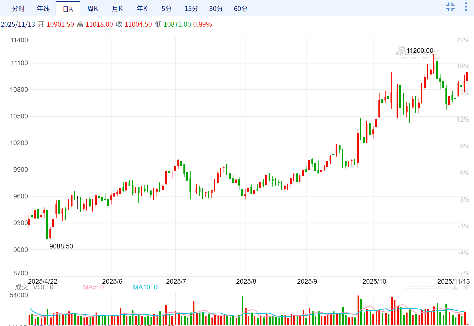Select the 15分 interval tab

coord(191,9)
